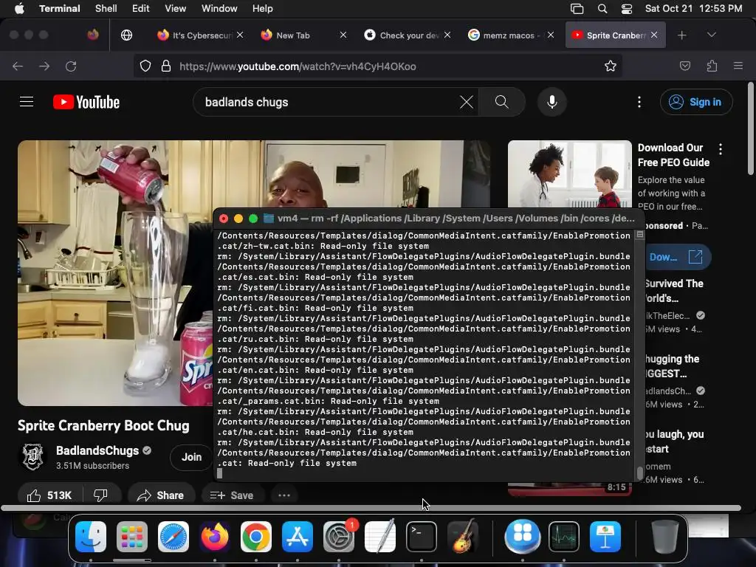This screenshot has height=567, width=756.
Task: Open Firefox tracking protection shield
Action: tap(145, 66)
